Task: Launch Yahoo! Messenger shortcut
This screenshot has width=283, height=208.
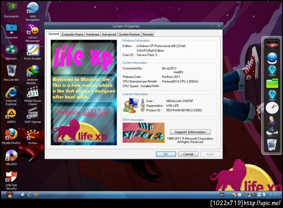Action: pos(33,33)
